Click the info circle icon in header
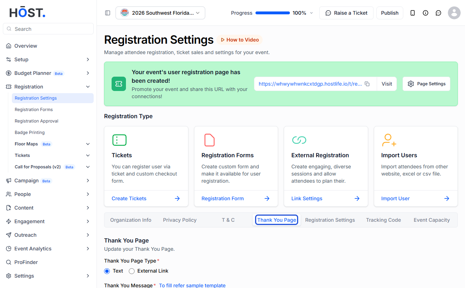This screenshot has width=465, height=288. (x=426, y=13)
